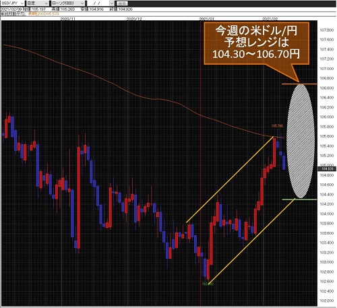337x308 pixels.
Task: Click the 102.200 price axis label
Action: (327, 301)
